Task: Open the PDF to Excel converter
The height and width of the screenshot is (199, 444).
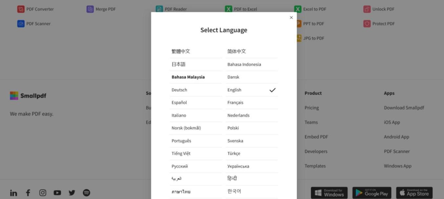Action: (245, 9)
